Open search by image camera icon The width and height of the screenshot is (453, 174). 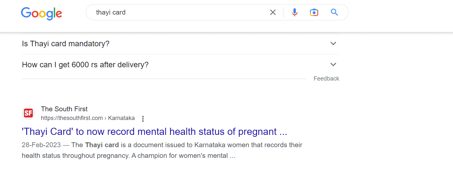click(x=314, y=13)
